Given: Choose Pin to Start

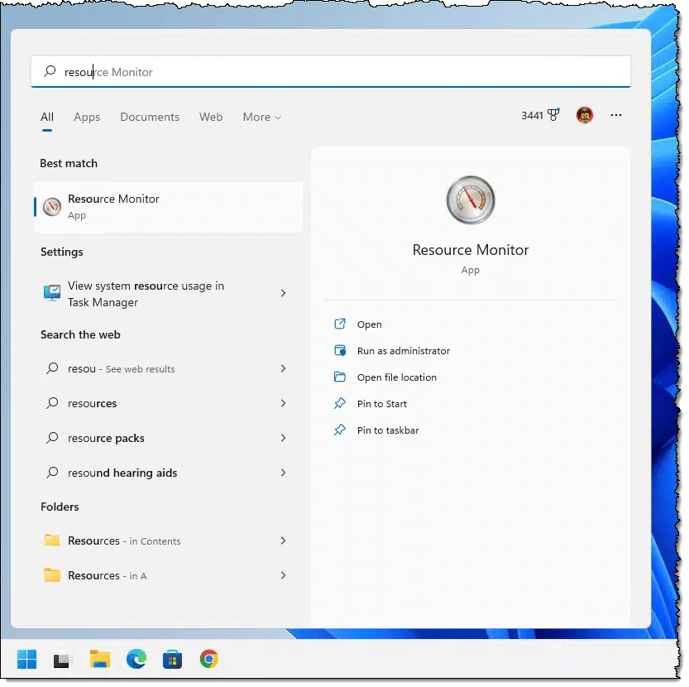Looking at the screenshot, I should pyautogui.click(x=382, y=403).
